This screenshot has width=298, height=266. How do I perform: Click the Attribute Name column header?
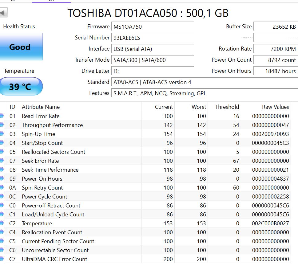pyautogui.click(x=41, y=107)
